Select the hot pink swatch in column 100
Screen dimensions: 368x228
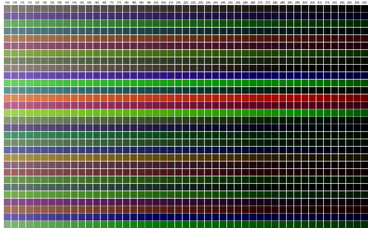point(7,105)
